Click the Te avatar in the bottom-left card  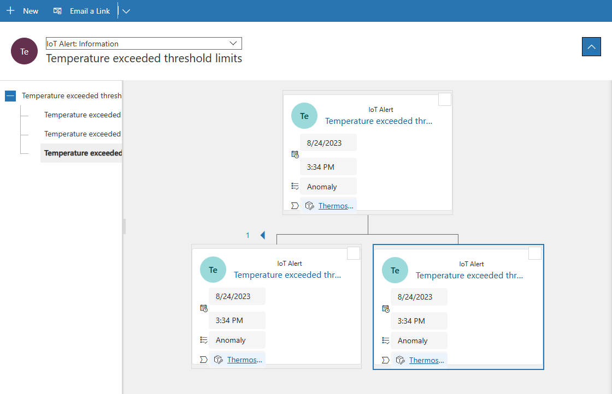coord(213,270)
